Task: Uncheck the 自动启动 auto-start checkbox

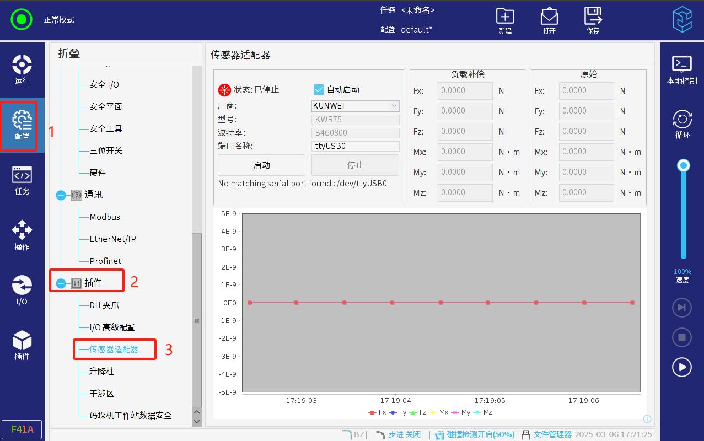Action: [x=319, y=89]
